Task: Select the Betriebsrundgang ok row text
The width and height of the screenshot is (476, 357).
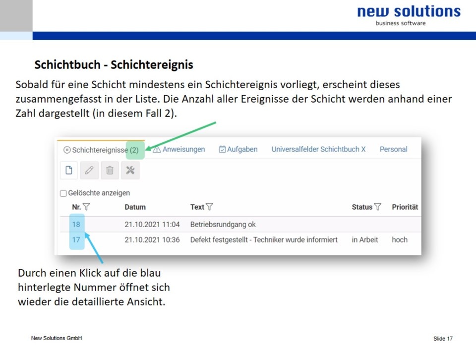Action: tap(223, 224)
